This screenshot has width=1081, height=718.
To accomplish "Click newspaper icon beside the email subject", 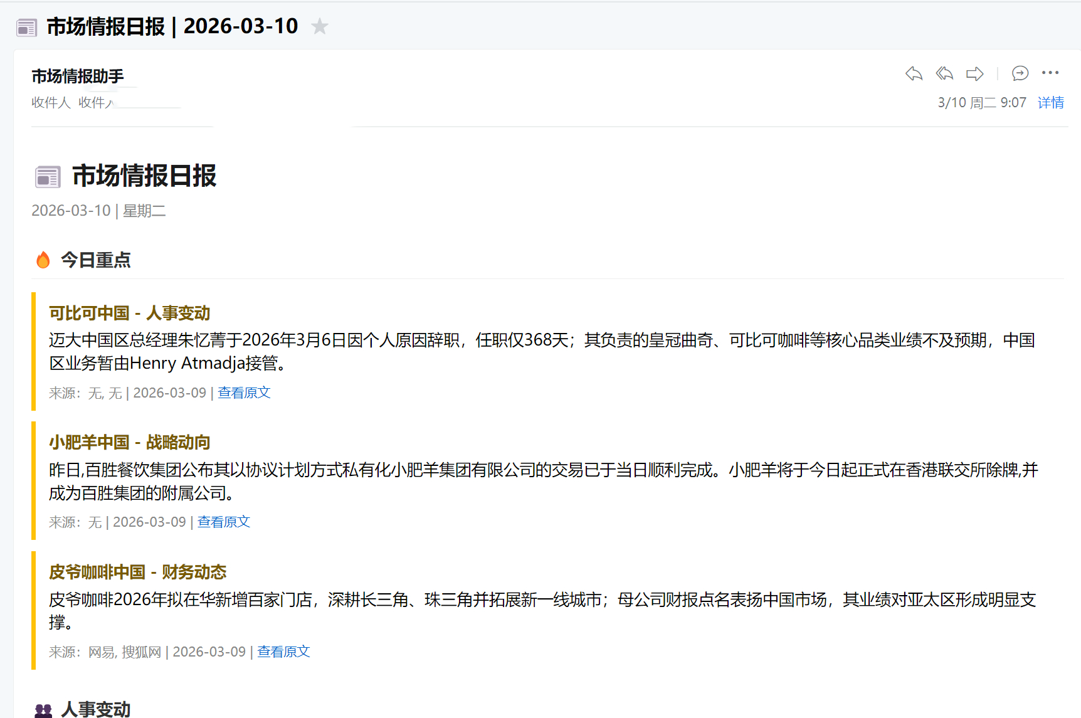I will 27,28.
